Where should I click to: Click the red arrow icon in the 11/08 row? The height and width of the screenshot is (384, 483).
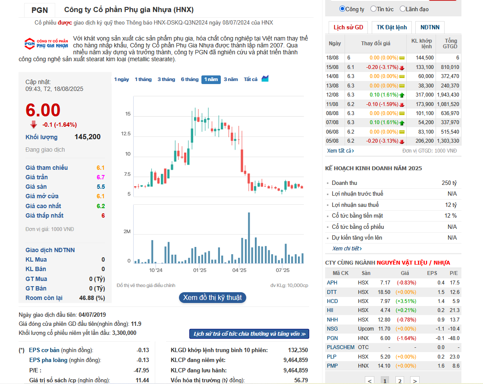(401, 104)
